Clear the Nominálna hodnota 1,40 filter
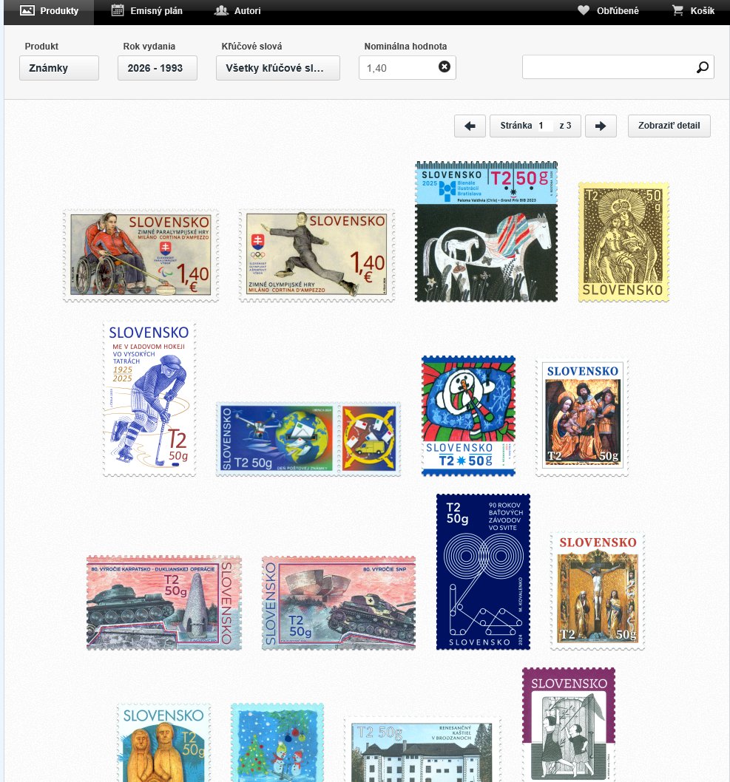The width and height of the screenshot is (730, 782). (x=444, y=67)
